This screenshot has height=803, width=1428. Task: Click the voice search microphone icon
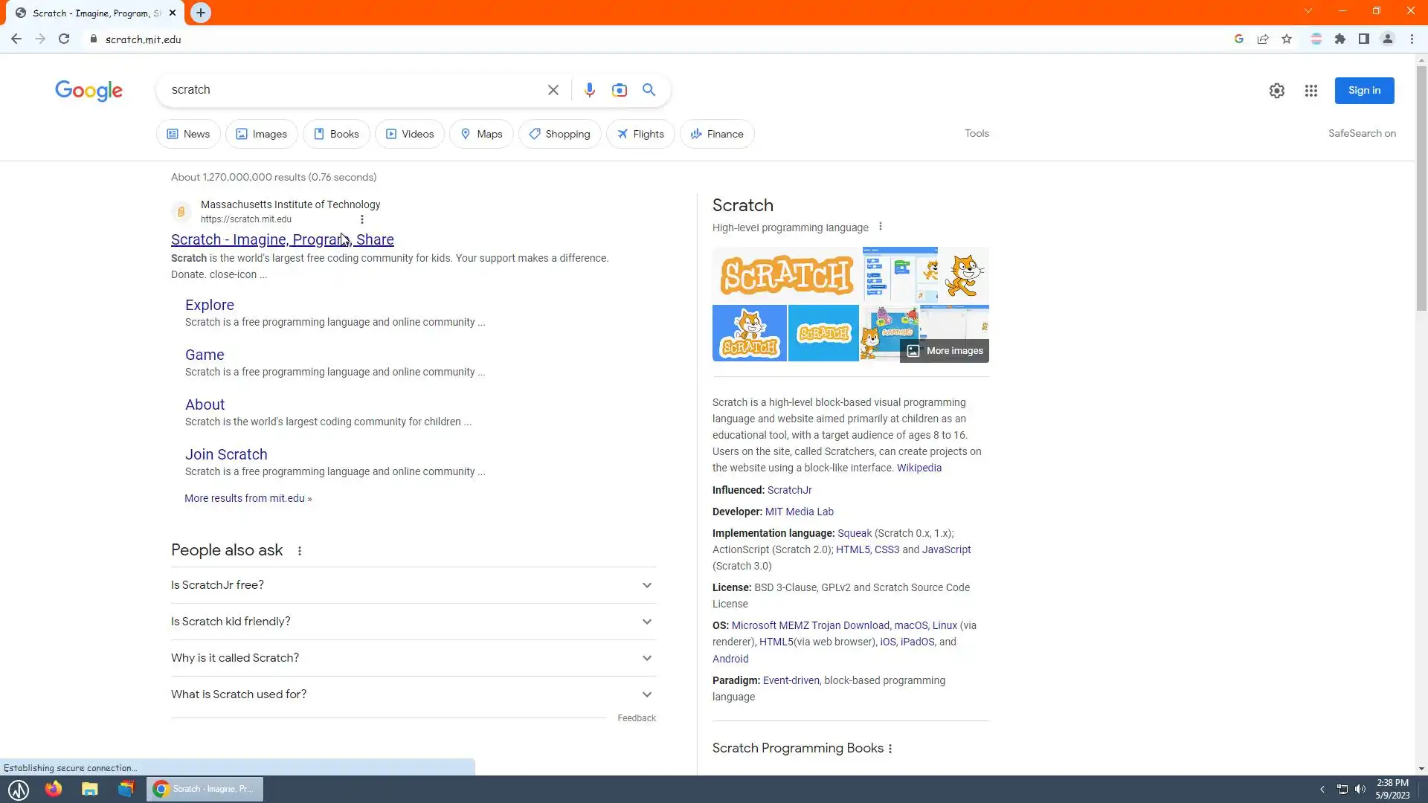point(589,90)
